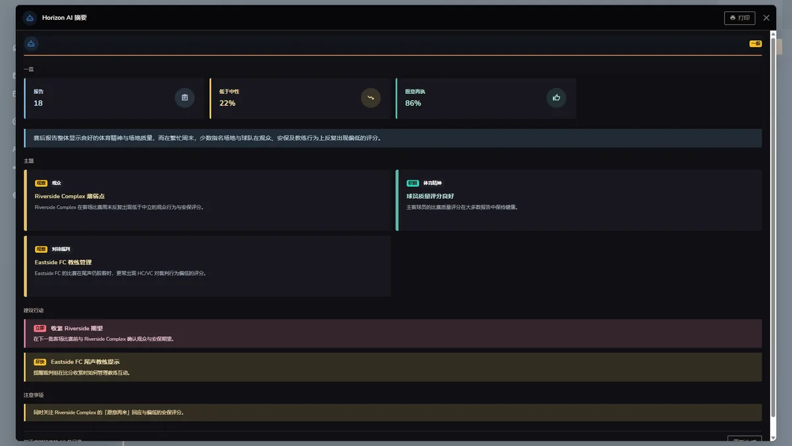Image resolution: width=792 pixels, height=446 pixels.
Task: Click the 尽快 tag in Eastside FC action
Action: 40,362
